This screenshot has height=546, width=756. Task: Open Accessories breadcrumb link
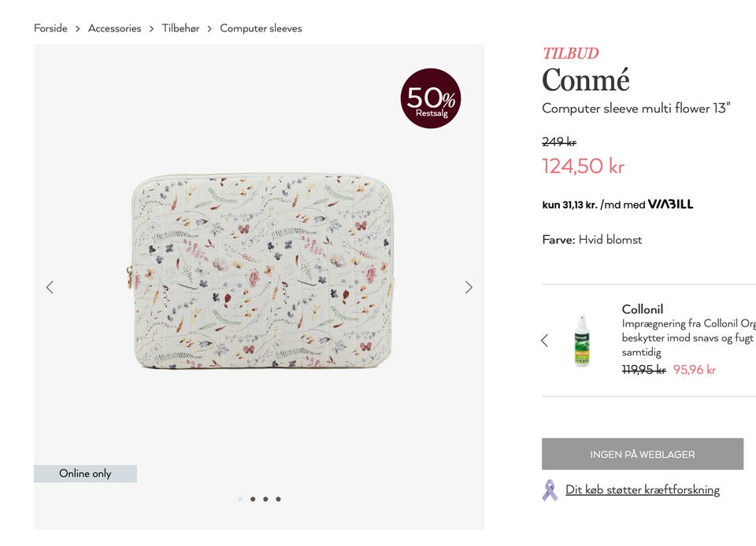point(115,28)
